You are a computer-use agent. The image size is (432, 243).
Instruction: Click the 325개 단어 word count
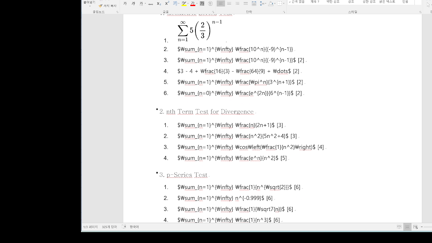[109, 227]
